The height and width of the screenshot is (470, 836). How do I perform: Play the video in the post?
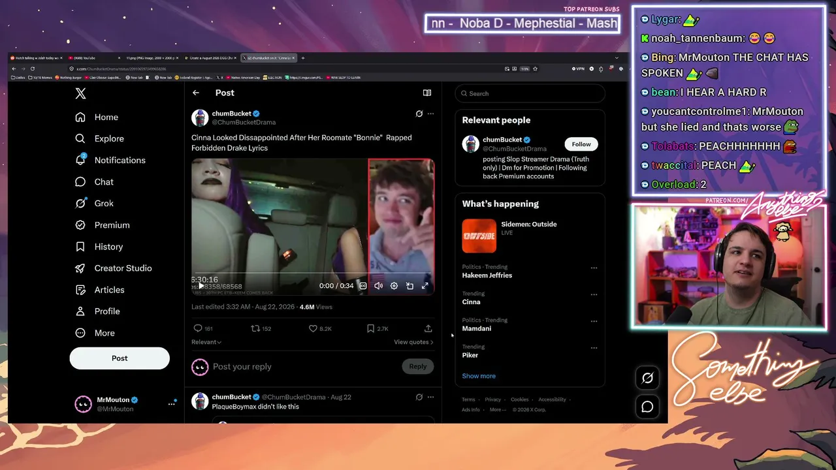(x=201, y=286)
